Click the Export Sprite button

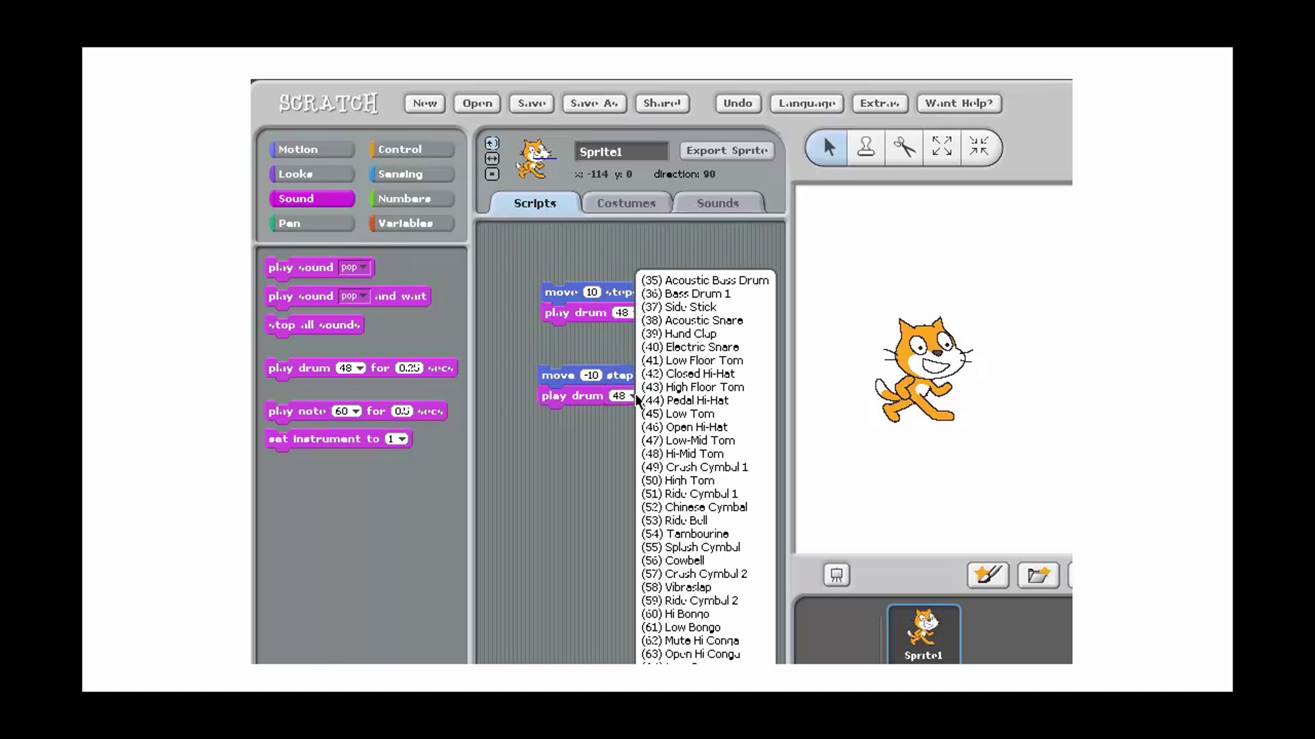coord(727,151)
